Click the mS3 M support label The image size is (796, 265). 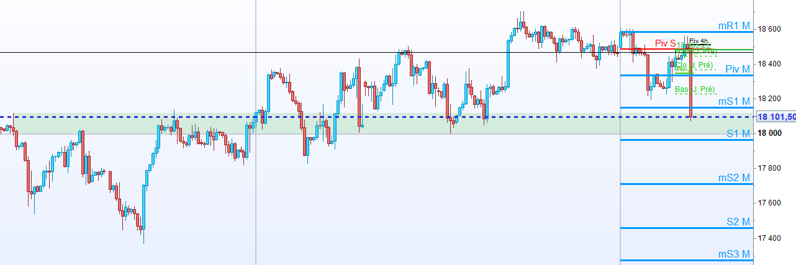point(735,254)
